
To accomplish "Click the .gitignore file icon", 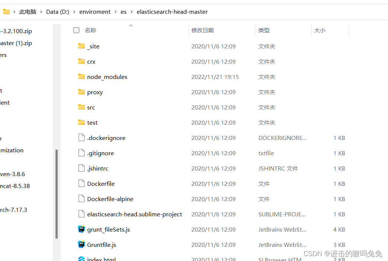I will pos(82,153).
